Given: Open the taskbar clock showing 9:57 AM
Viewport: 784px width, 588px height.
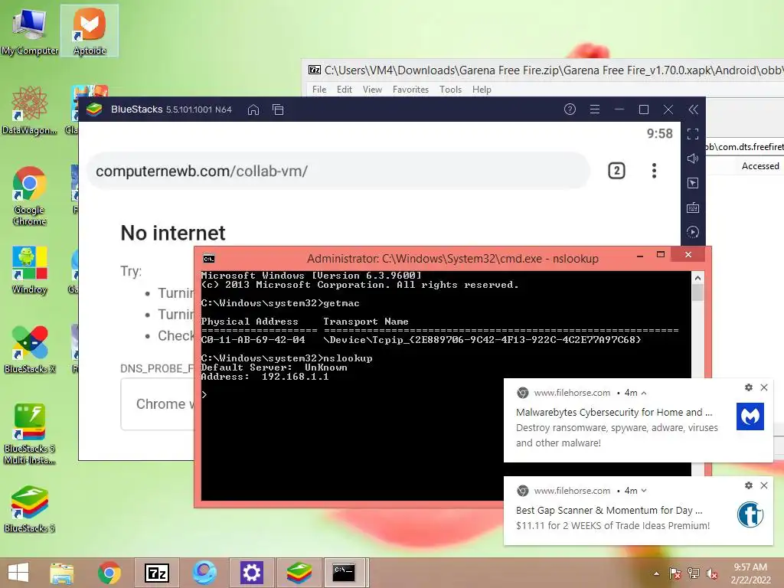Looking at the screenshot, I should pos(750,573).
